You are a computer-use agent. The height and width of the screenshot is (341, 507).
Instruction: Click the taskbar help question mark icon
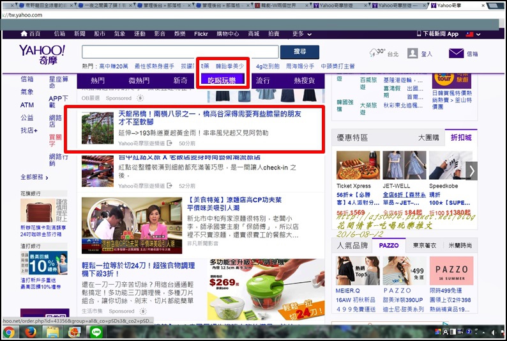click(x=469, y=331)
